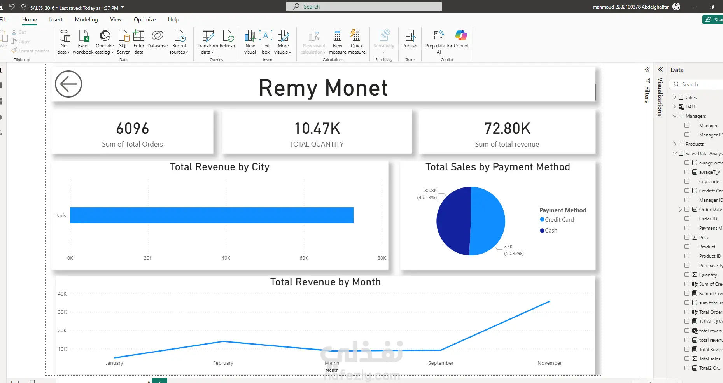723x383 pixels.
Task: Click the Refresh queries icon
Action: point(228,36)
